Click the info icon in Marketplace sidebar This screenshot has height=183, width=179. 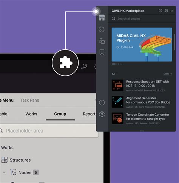102,102
